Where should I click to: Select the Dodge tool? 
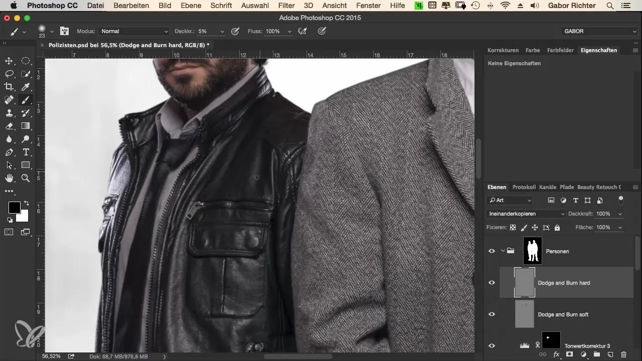tap(26, 139)
